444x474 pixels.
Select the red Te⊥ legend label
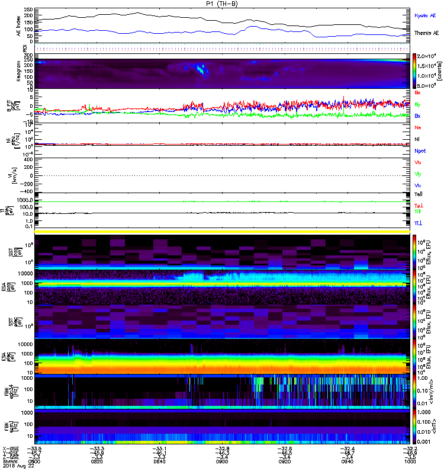[419, 206]
